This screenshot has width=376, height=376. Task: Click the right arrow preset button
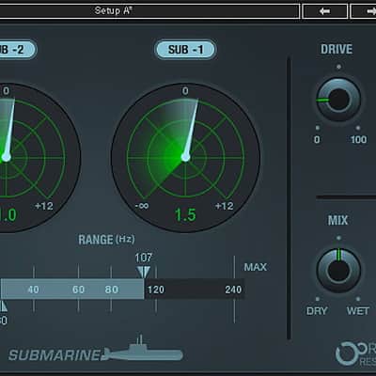coord(364,11)
